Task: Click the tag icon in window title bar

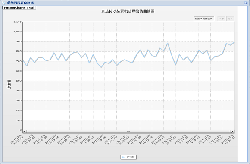Action: coord(4,3)
